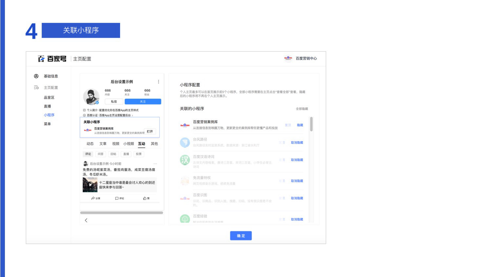Select 小程序 sidebar submenu item
Screen dimensions: 492x277
[49, 115]
